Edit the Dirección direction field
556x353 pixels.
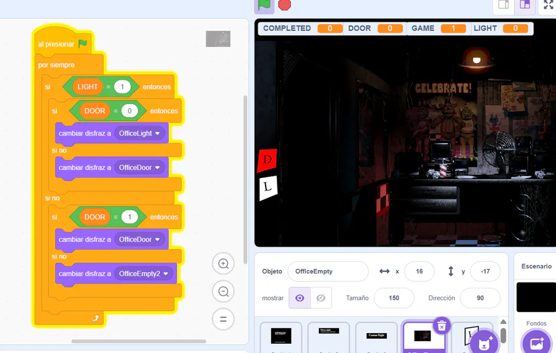480,298
